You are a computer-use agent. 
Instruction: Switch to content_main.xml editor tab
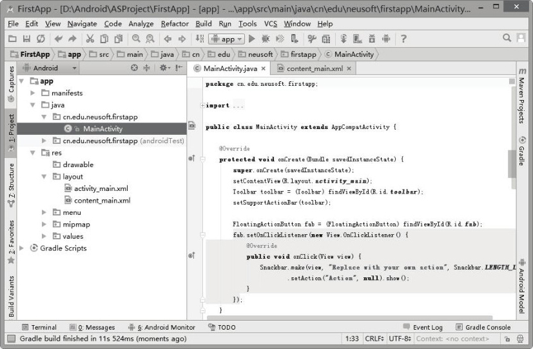point(311,68)
